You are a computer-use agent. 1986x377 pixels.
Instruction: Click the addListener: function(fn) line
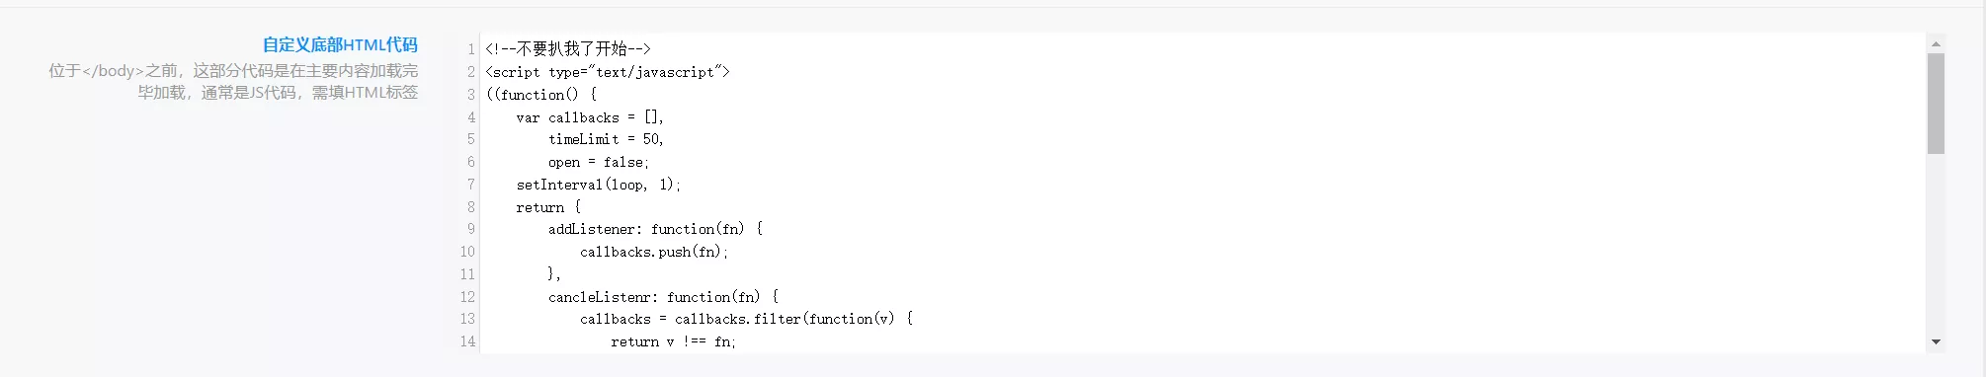pos(656,229)
